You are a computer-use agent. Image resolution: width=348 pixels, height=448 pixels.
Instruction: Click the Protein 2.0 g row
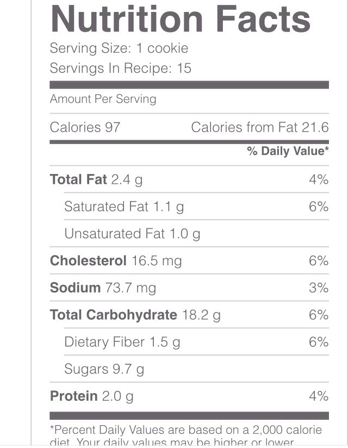point(189,396)
